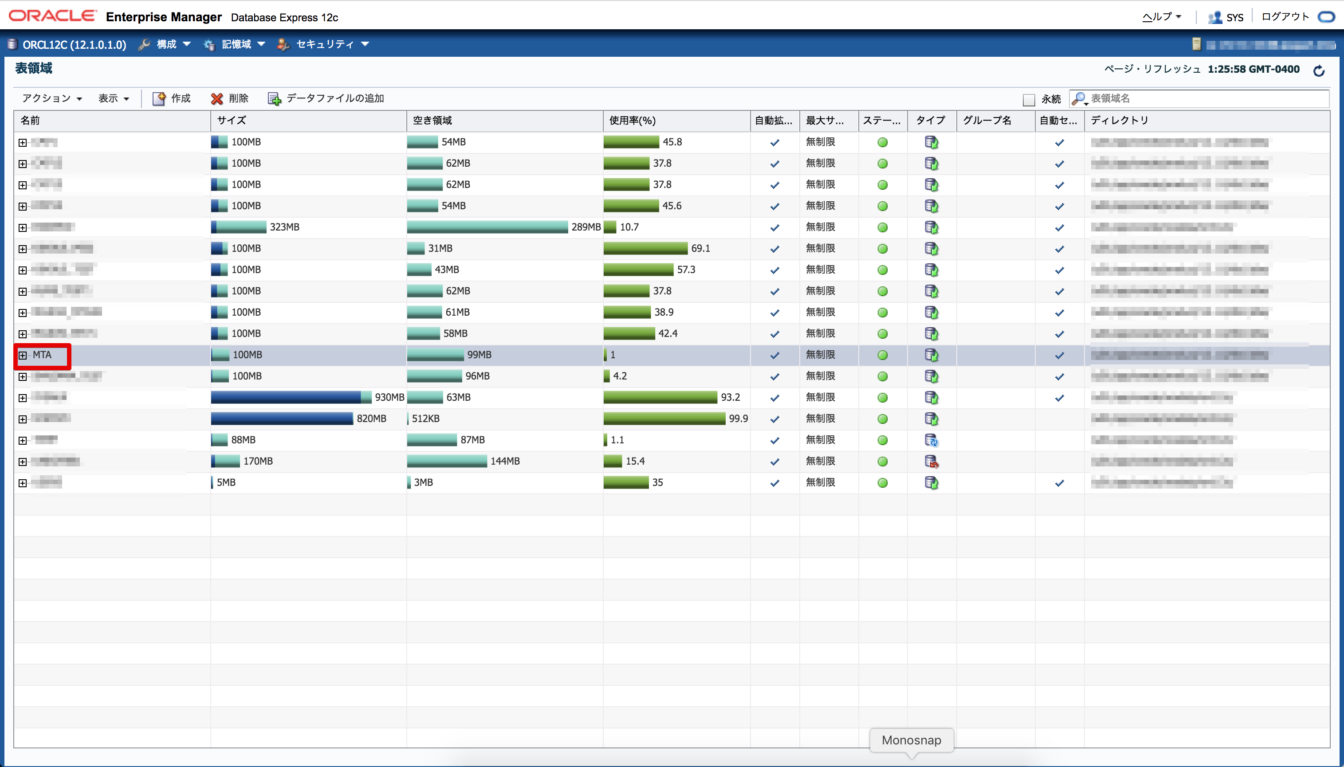Open the アクション (Actions) dropdown
Screen dimensions: 1344x767
coord(51,98)
